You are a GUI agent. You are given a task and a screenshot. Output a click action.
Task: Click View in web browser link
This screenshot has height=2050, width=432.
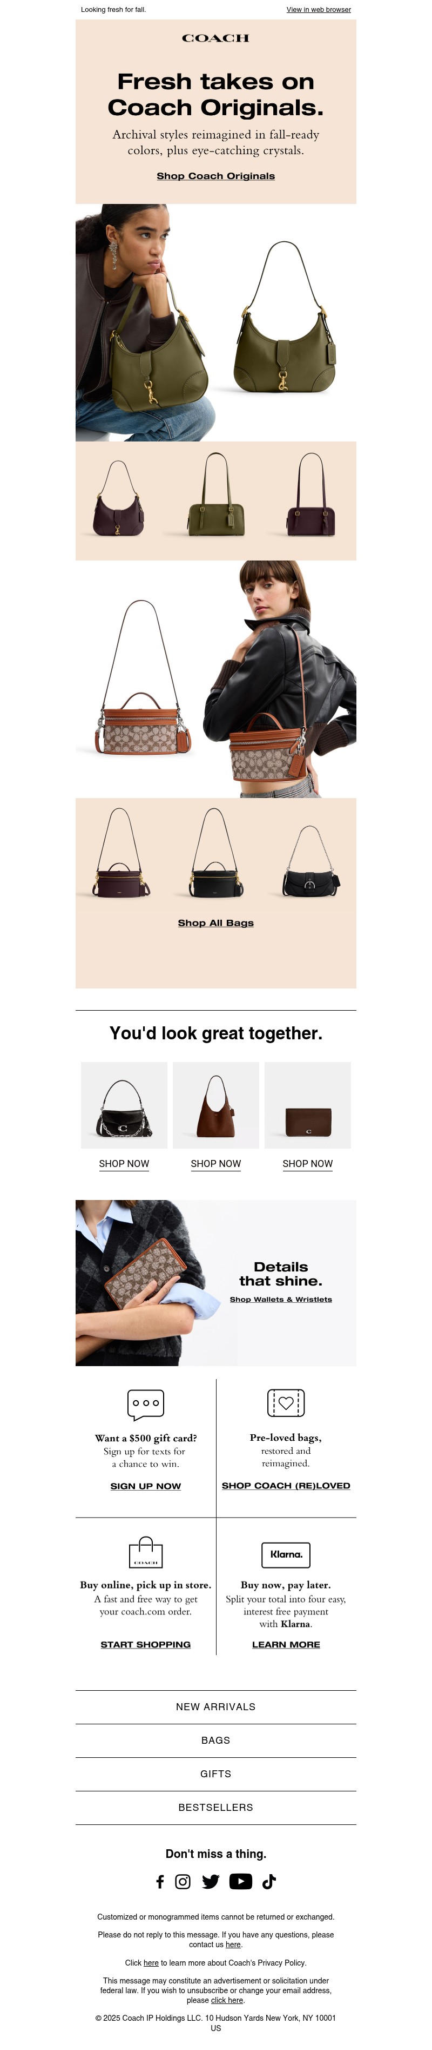(x=319, y=10)
